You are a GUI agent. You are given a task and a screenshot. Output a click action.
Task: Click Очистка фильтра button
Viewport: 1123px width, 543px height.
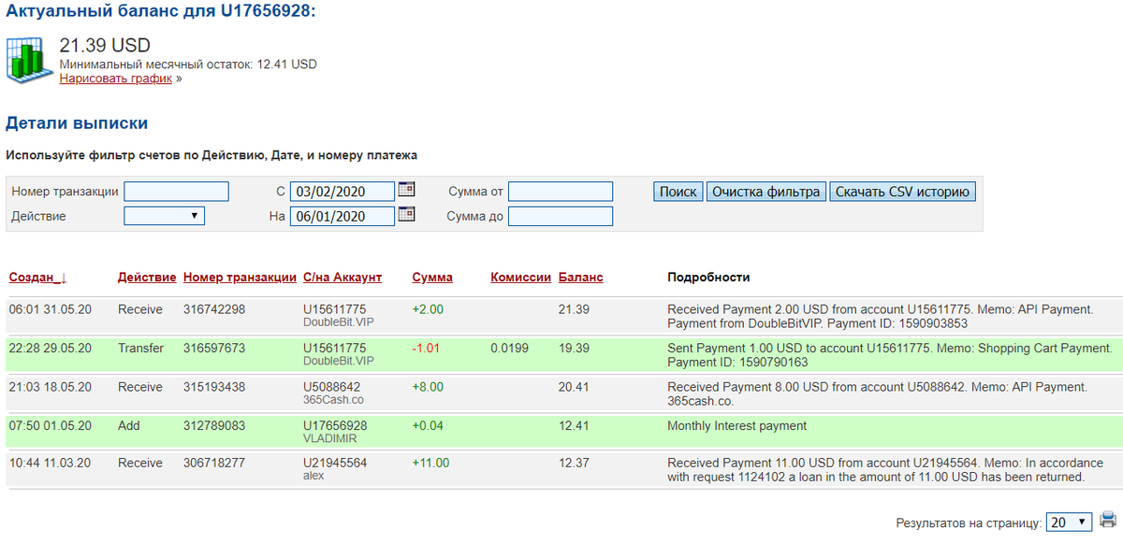[766, 192]
